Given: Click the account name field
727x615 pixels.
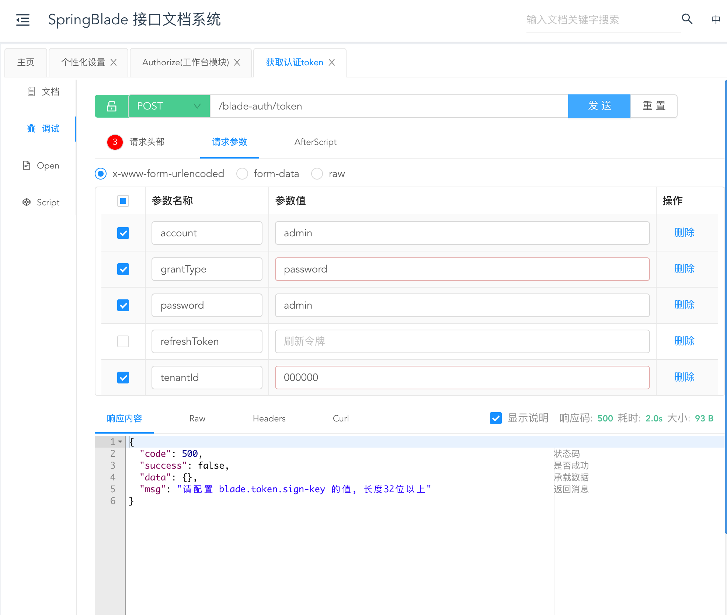Looking at the screenshot, I should pos(207,233).
